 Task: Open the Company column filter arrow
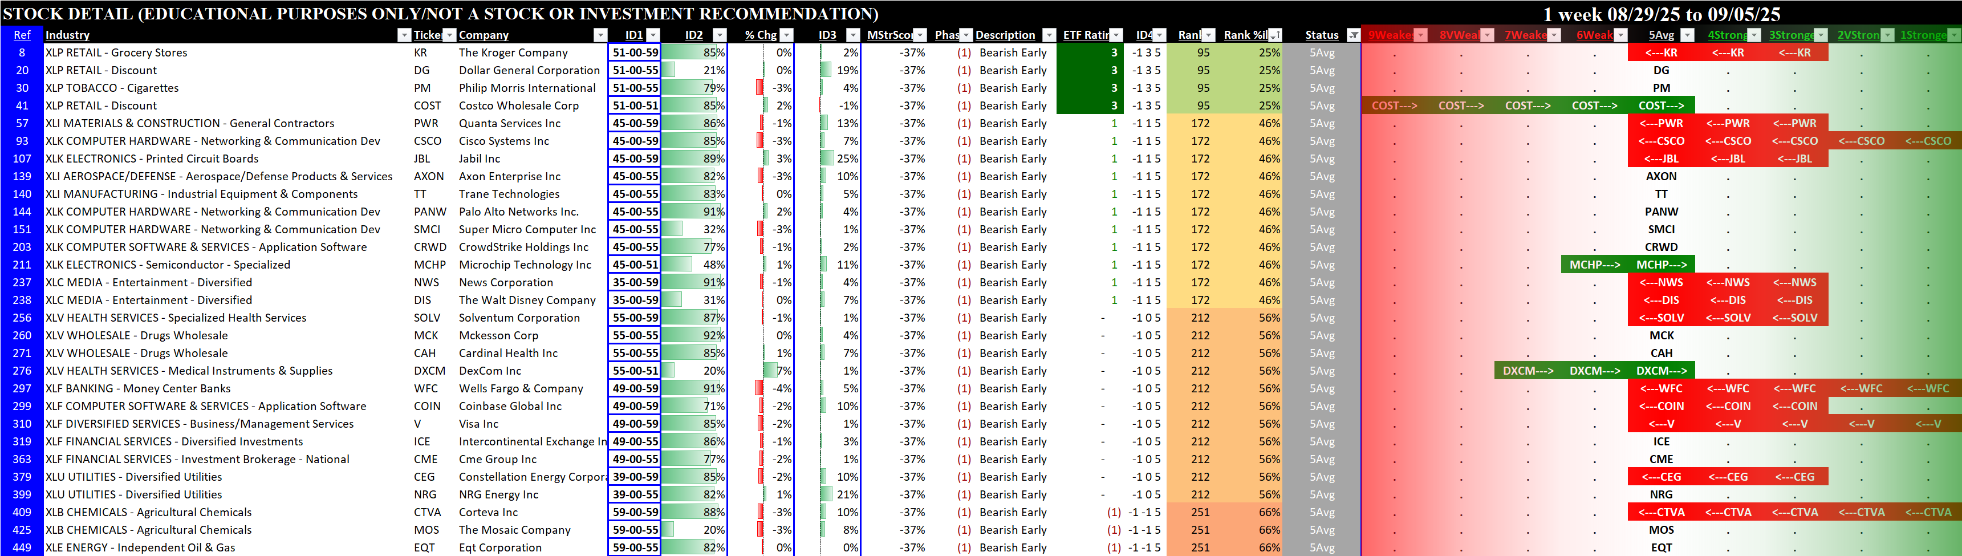600,35
